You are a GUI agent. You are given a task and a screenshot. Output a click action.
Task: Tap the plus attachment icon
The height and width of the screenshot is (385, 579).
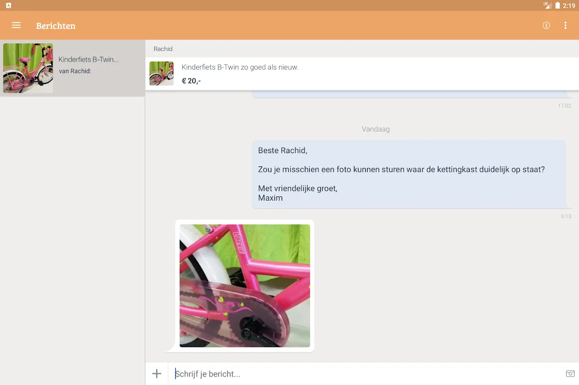click(157, 373)
